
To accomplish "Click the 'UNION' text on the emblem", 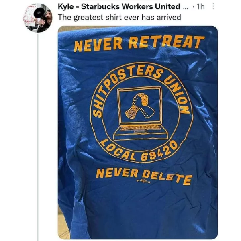I will coord(178,95).
